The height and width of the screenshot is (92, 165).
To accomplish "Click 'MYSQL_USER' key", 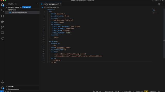I will click(57, 31).
